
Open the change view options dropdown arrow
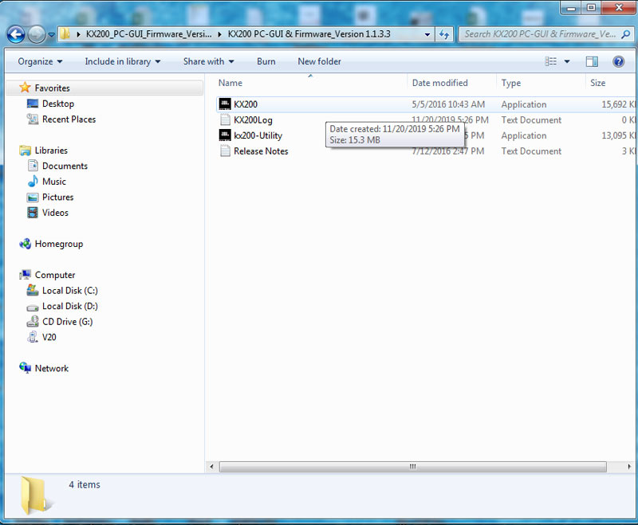pyautogui.click(x=567, y=61)
